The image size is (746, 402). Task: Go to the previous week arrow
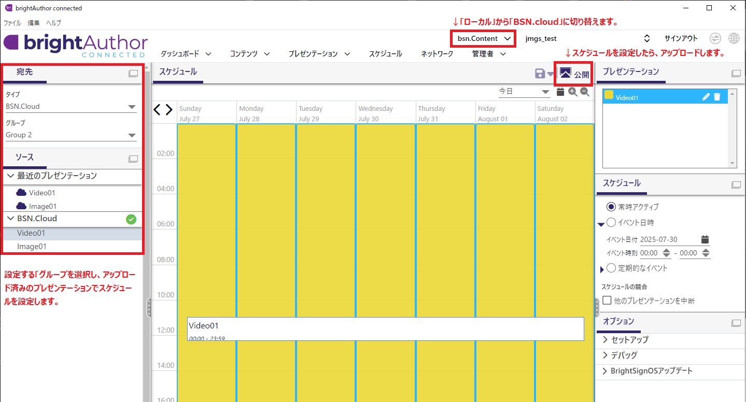pyautogui.click(x=158, y=110)
